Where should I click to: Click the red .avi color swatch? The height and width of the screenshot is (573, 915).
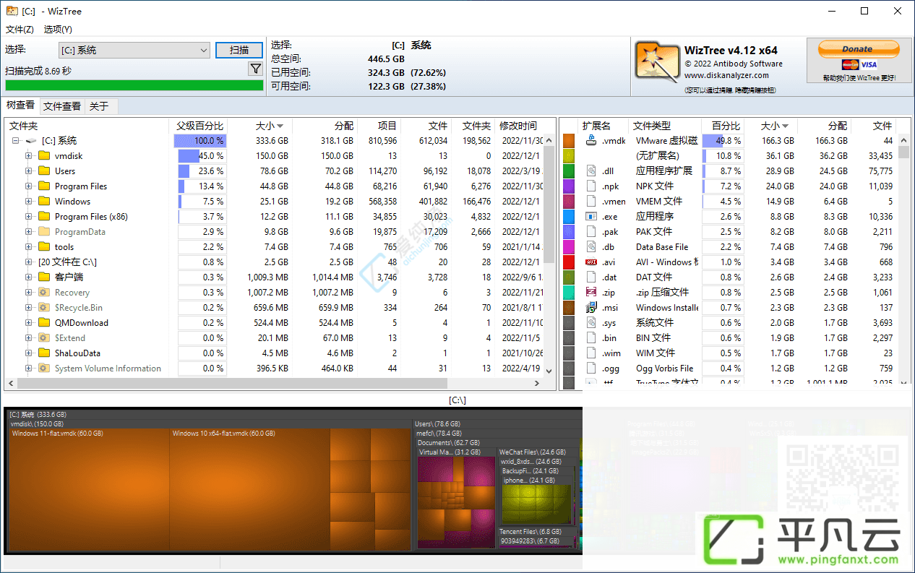[569, 262]
